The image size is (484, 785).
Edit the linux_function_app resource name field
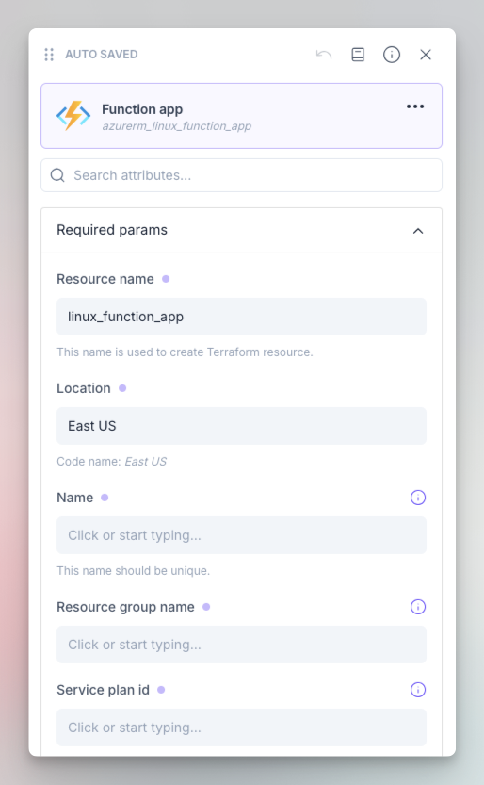point(241,317)
